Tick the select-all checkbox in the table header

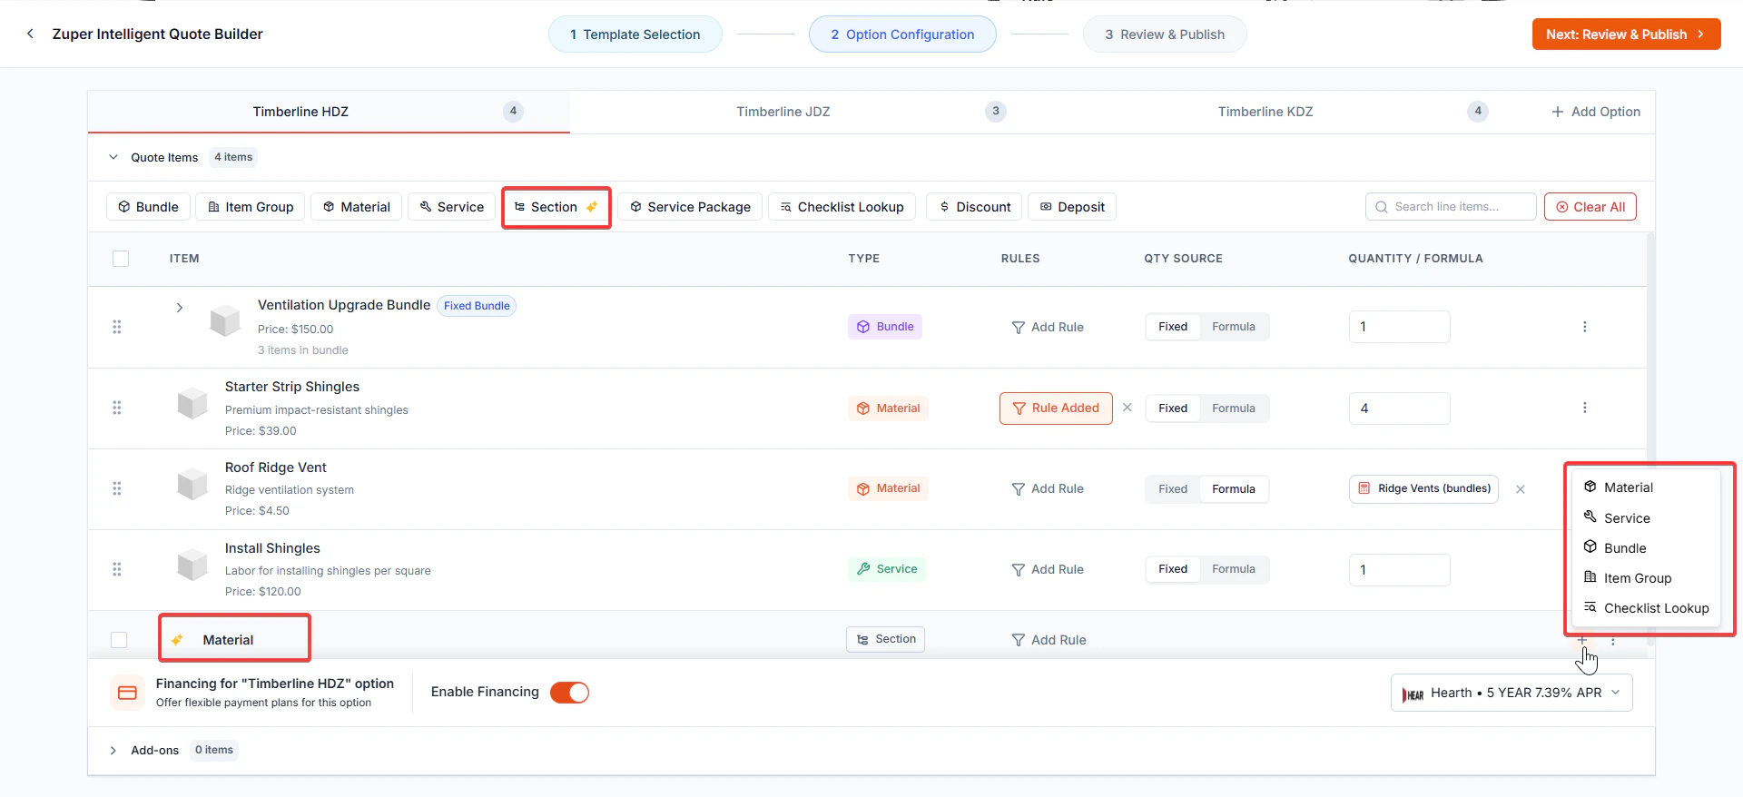121,259
